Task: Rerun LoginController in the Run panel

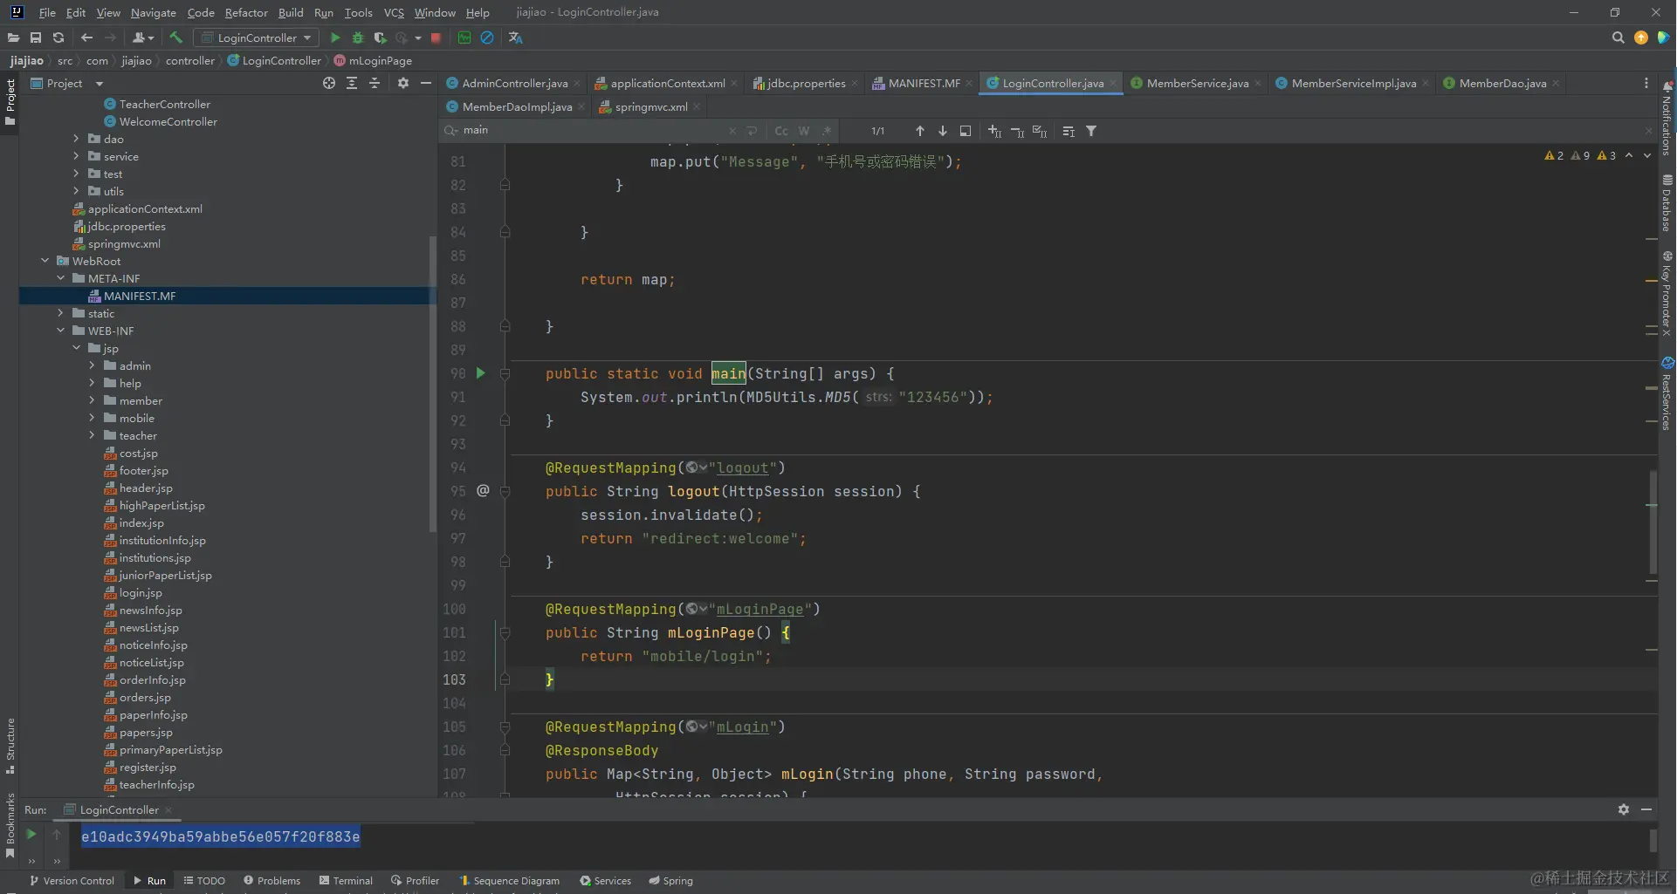Action: (31, 834)
